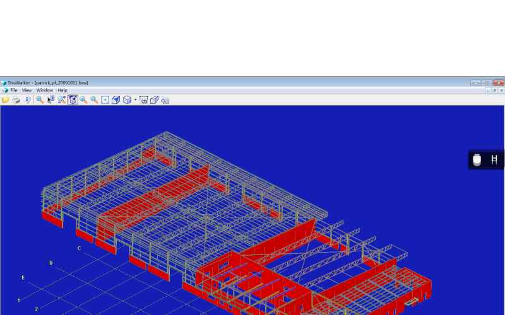Viewport: 505px width, 315px height.
Task: Open the View menu
Action: 27,90
